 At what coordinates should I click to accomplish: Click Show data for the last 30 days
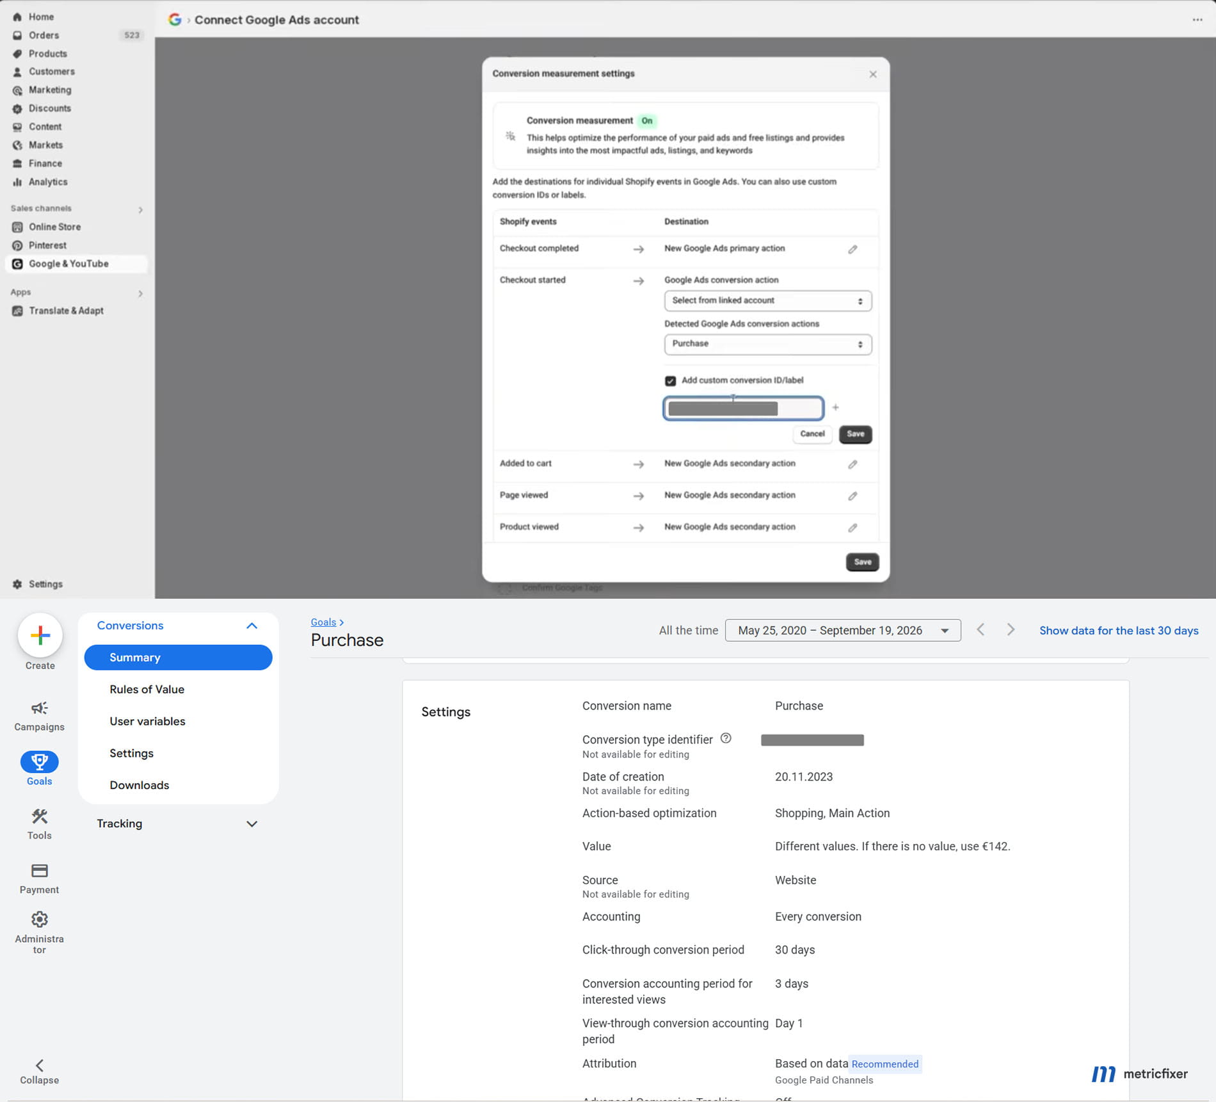pos(1119,631)
